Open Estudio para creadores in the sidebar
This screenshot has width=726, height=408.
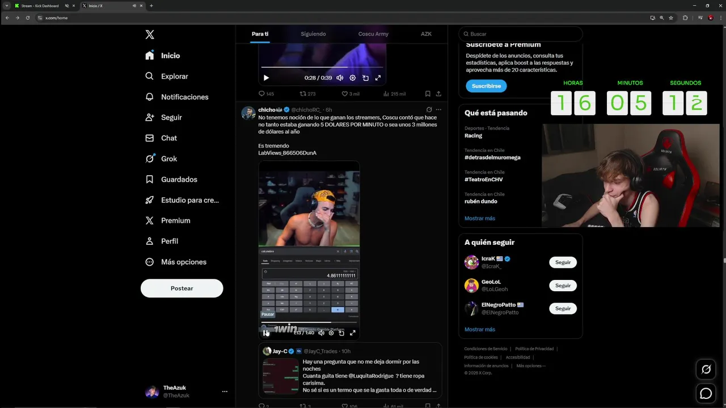click(x=183, y=200)
